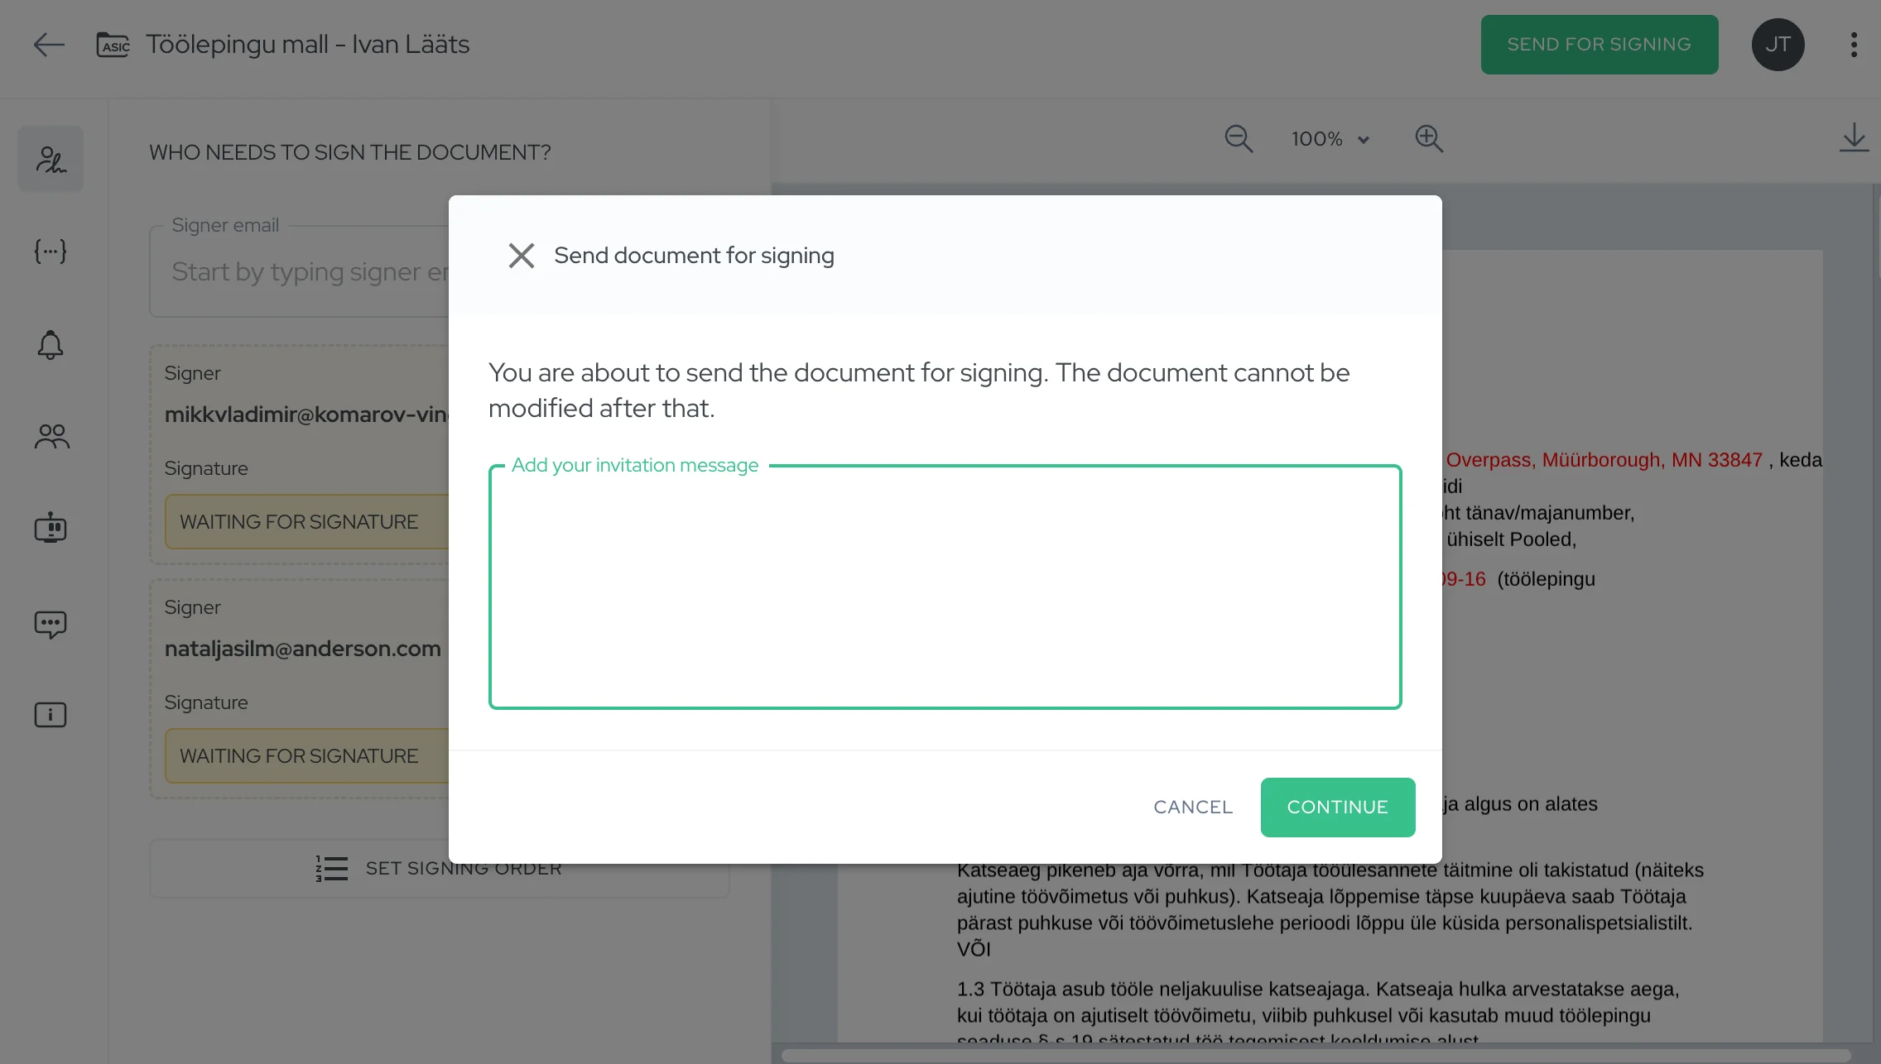Open the template variables panel
This screenshot has height=1064, width=1881.
tap(50, 252)
